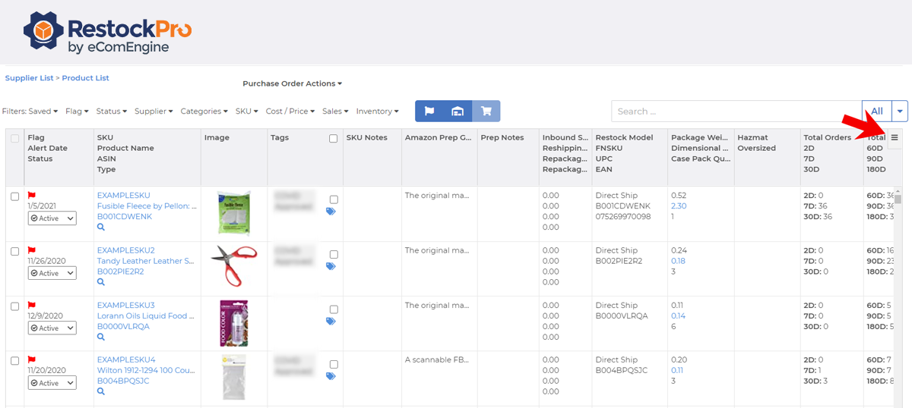Select the row checkbox for EXAMPLESKU2
This screenshot has height=408, width=912.
(x=14, y=251)
